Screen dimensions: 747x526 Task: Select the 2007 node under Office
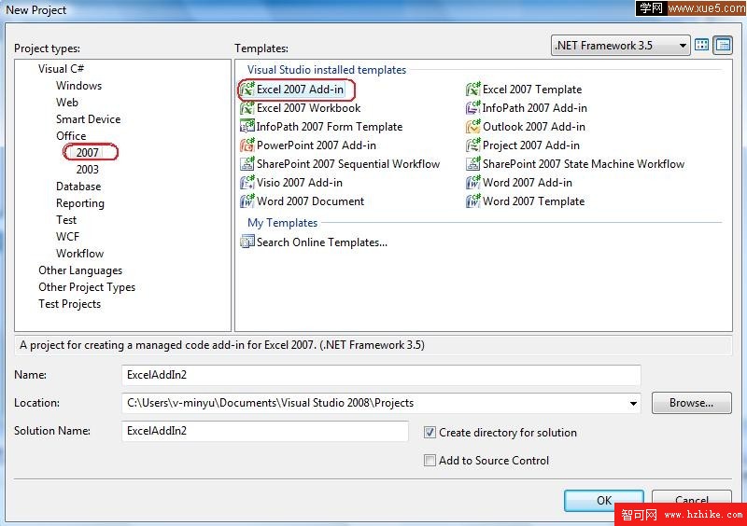pyautogui.click(x=88, y=153)
